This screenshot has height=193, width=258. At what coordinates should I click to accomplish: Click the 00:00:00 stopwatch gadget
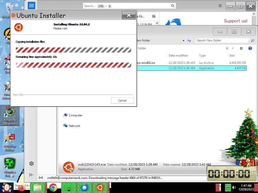click(232, 173)
